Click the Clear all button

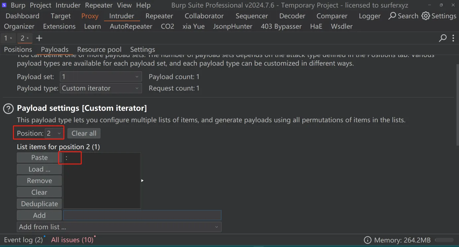click(84, 133)
